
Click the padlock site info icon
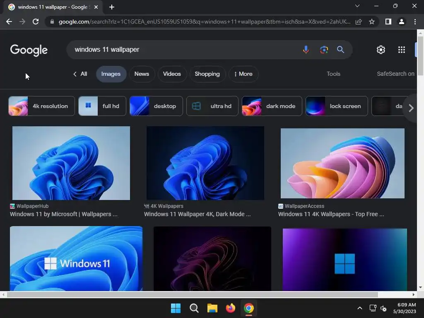coord(52,22)
